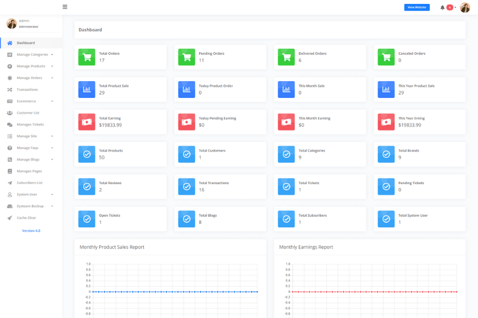Click the Total Orders cart icon

(x=86, y=57)
